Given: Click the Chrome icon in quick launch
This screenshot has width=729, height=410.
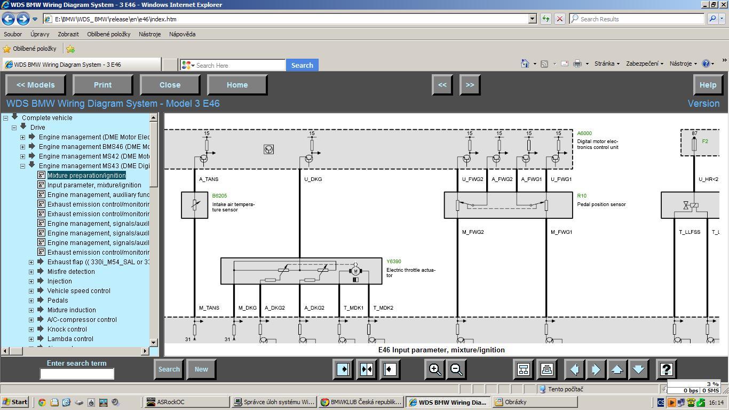Looking at the screenshot, I should pyautogui.click(x=42, y=403).
